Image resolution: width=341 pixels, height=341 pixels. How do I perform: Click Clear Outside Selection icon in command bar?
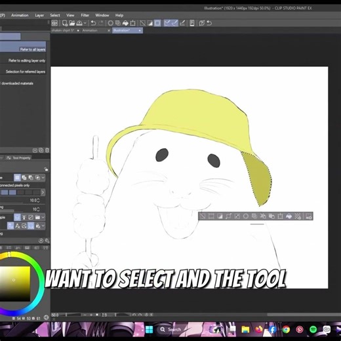coord(118,23)
